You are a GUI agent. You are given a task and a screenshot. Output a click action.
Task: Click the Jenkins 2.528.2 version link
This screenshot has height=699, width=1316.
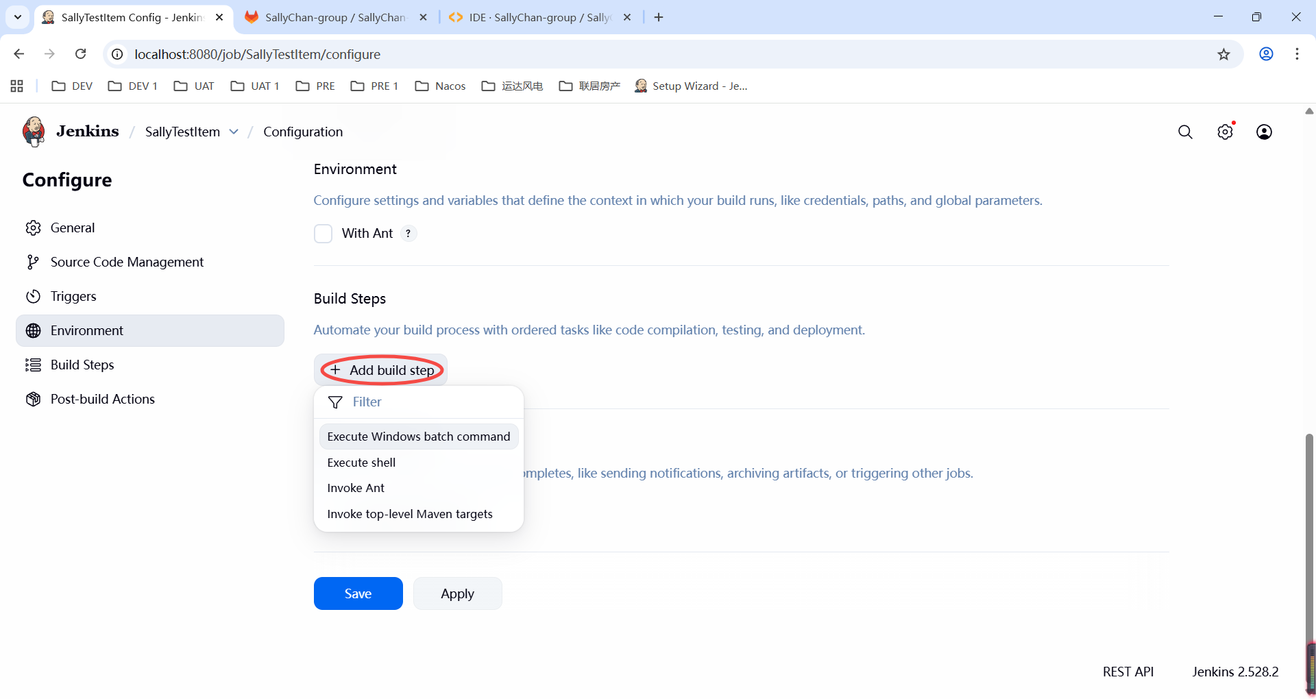1235,672
